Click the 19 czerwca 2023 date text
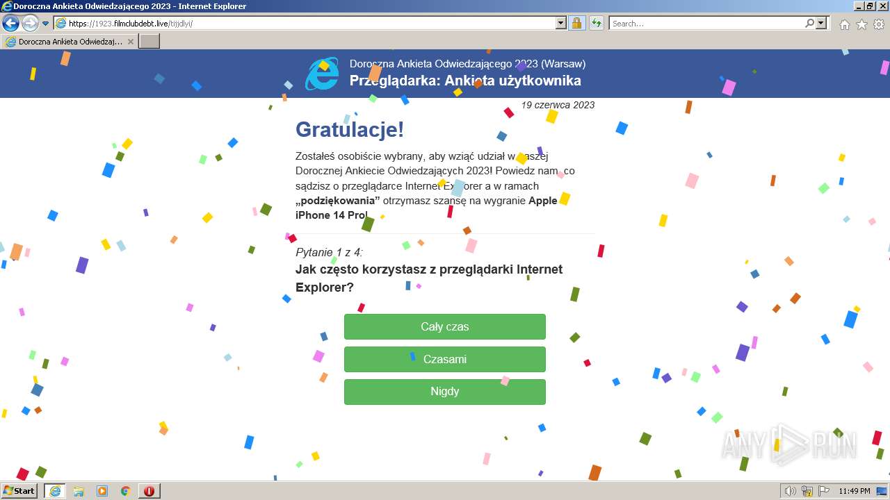Viewport: 890px width, 500px height. point(558,105)
